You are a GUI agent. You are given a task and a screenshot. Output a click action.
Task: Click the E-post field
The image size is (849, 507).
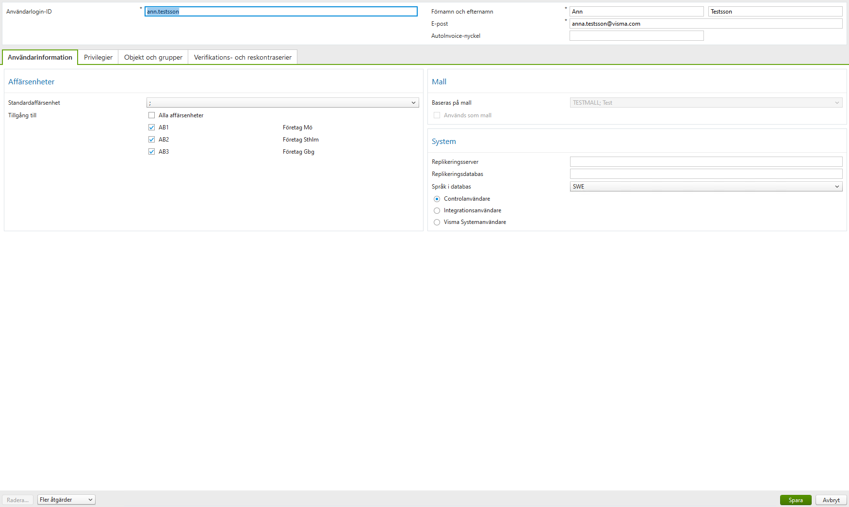tap(705, 23)
